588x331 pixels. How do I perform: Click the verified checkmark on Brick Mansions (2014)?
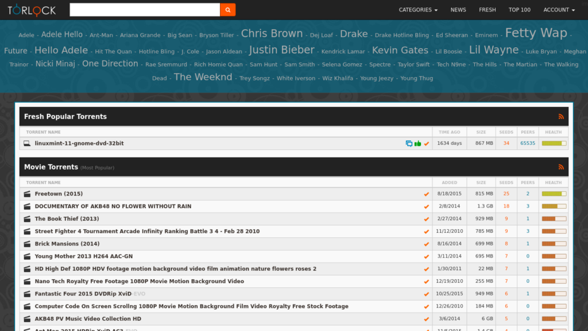coord(426,244)
